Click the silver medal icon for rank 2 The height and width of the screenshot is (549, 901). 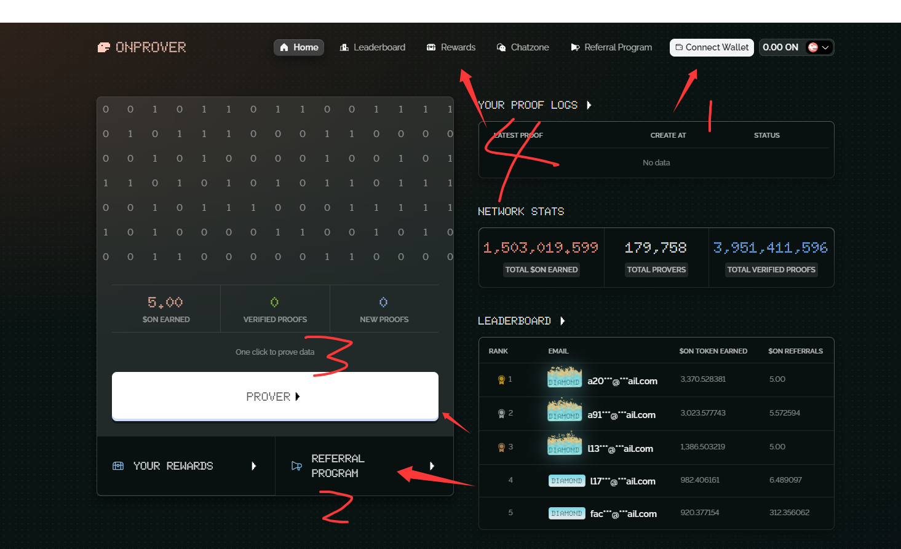[x=501, y=413]
